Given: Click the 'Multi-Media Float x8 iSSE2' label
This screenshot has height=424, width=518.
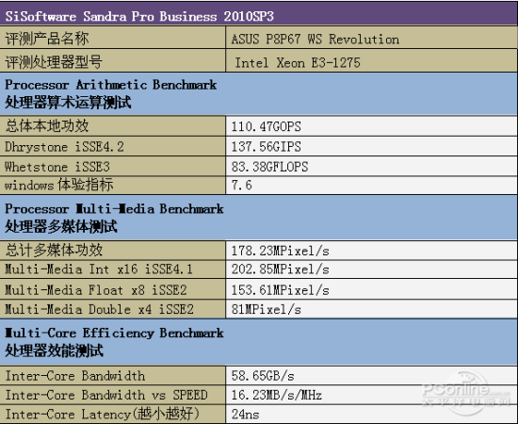Looking at the screenshot, I should tap(96, 290).
